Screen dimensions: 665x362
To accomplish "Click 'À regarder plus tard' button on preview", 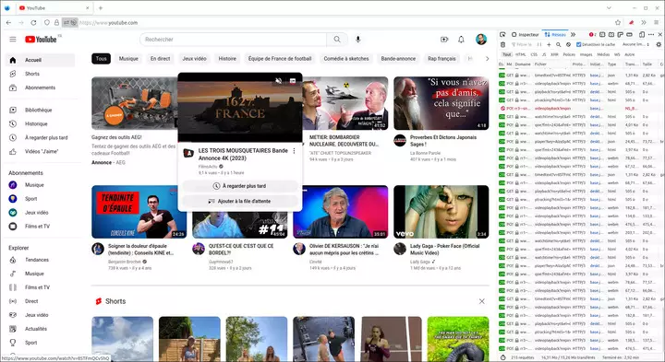I will coord(240,186).
